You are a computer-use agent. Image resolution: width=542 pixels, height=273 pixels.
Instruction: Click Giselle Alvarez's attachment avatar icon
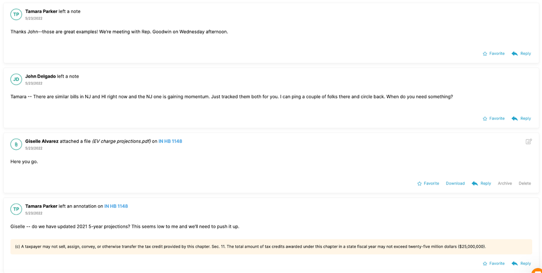click(16, 144)
